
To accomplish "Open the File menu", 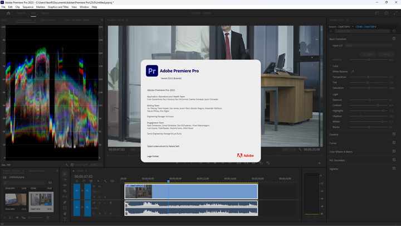I will pos(3,7).
